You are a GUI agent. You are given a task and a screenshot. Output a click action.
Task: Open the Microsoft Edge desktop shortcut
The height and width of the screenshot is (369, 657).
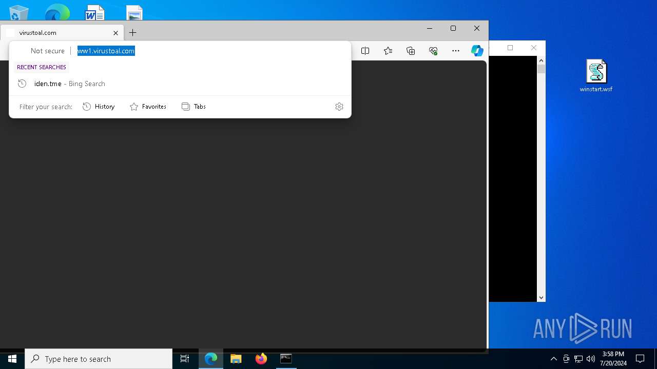click(x=57, y=11)
